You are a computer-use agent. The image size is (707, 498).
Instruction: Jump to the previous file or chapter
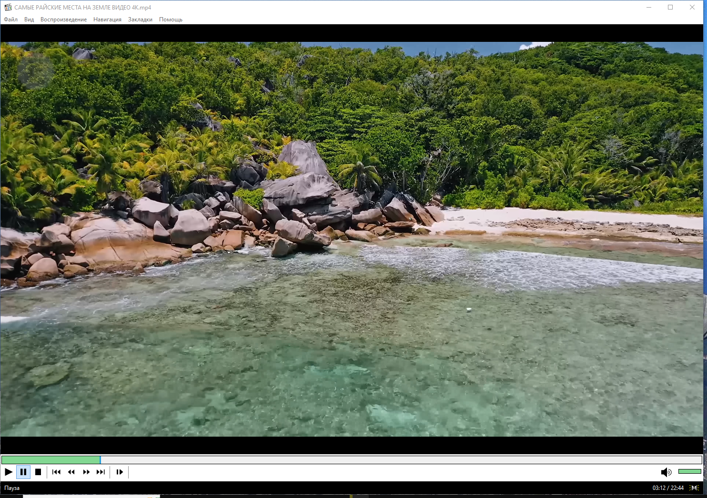click(56, 472)
